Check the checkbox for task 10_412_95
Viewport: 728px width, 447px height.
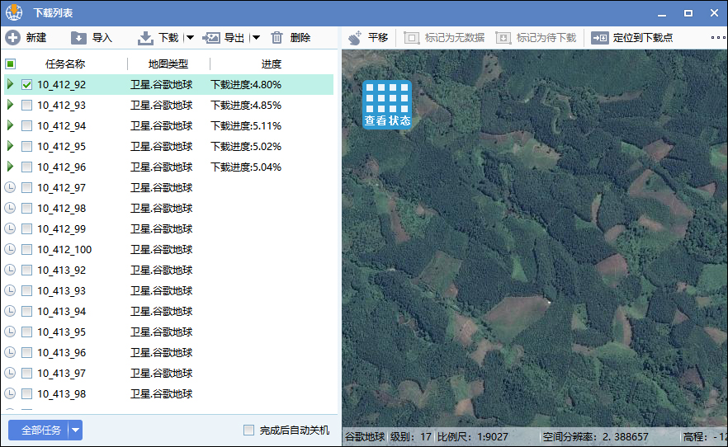click(x=27, y=147)
